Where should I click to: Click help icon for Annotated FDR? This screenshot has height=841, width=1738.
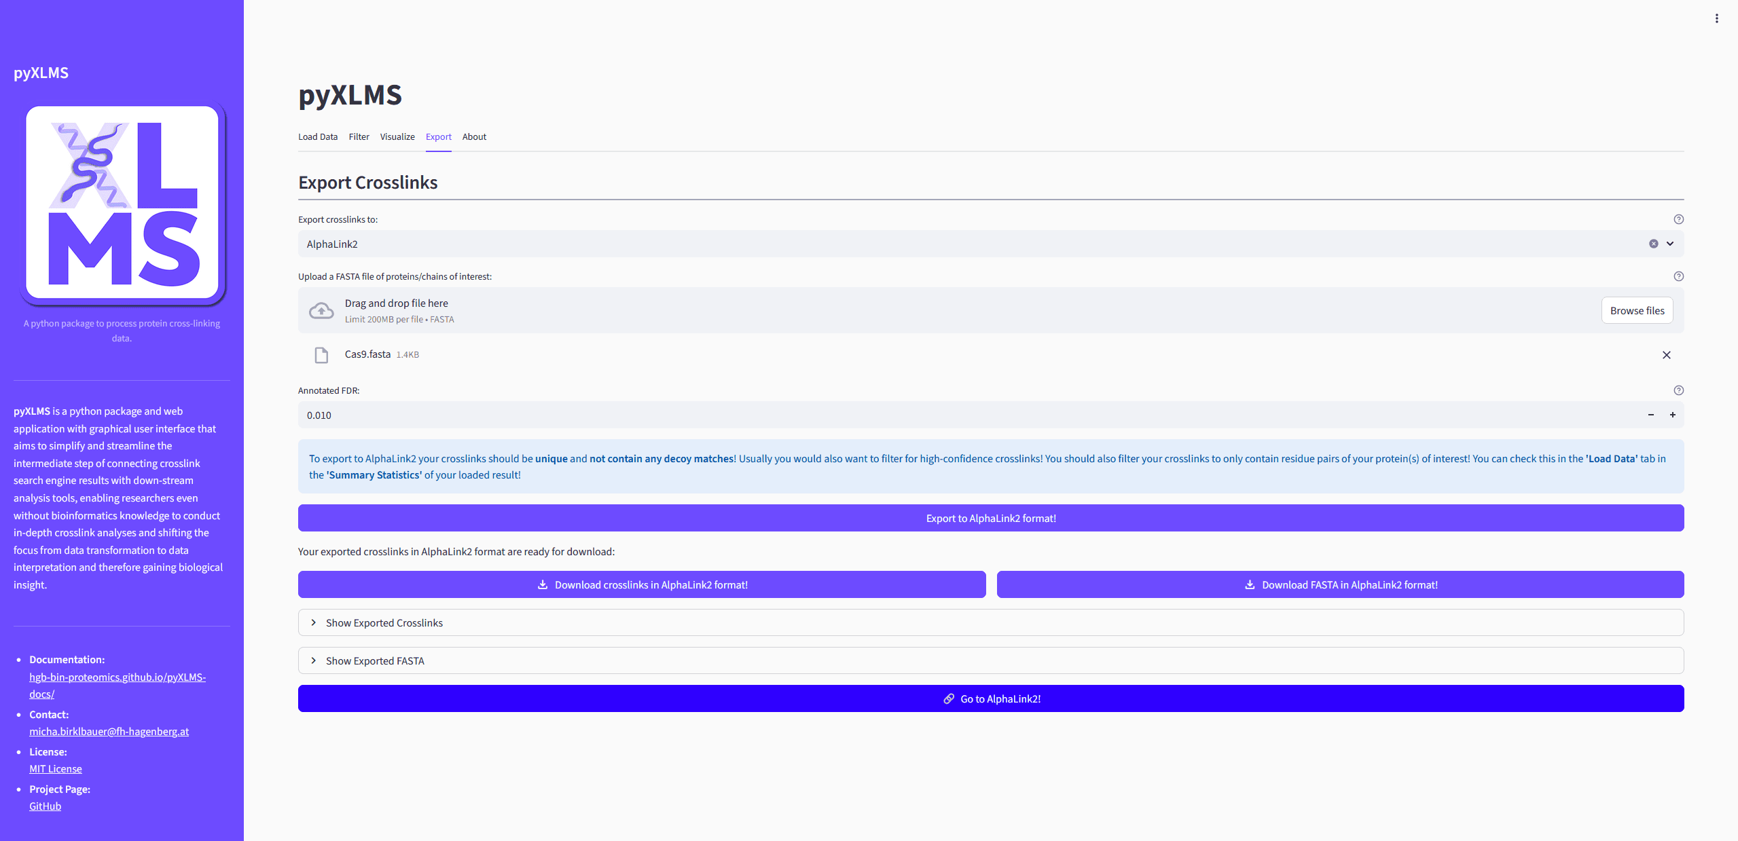coord(1678,390)
